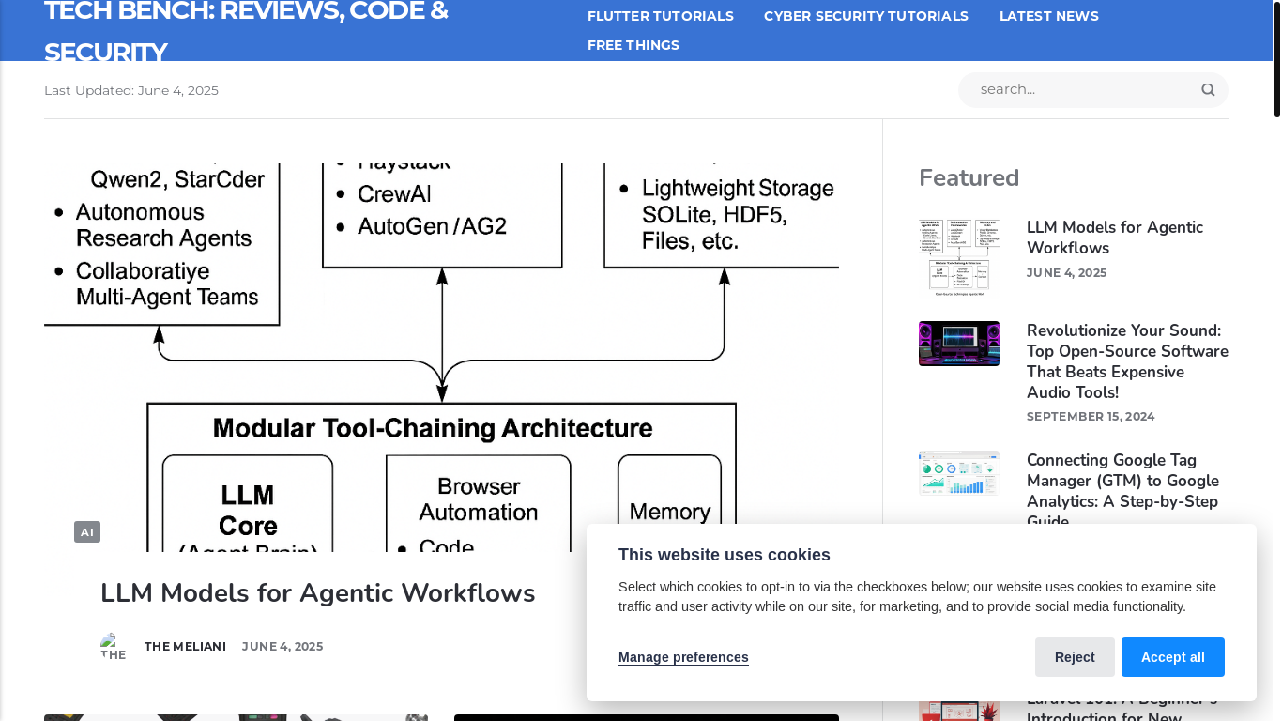
Task: Click the June 4, 2025 article date
Action: pos(282,647)
